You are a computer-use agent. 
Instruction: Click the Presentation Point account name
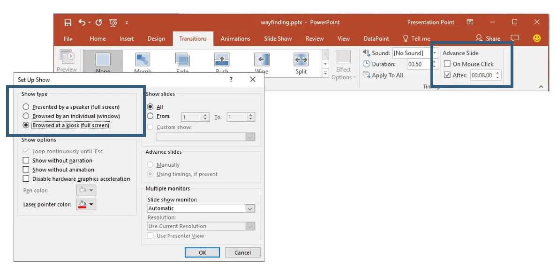click(x=430, y=22)
